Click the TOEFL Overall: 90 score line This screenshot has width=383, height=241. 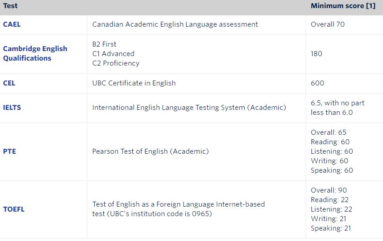(329, 190)
